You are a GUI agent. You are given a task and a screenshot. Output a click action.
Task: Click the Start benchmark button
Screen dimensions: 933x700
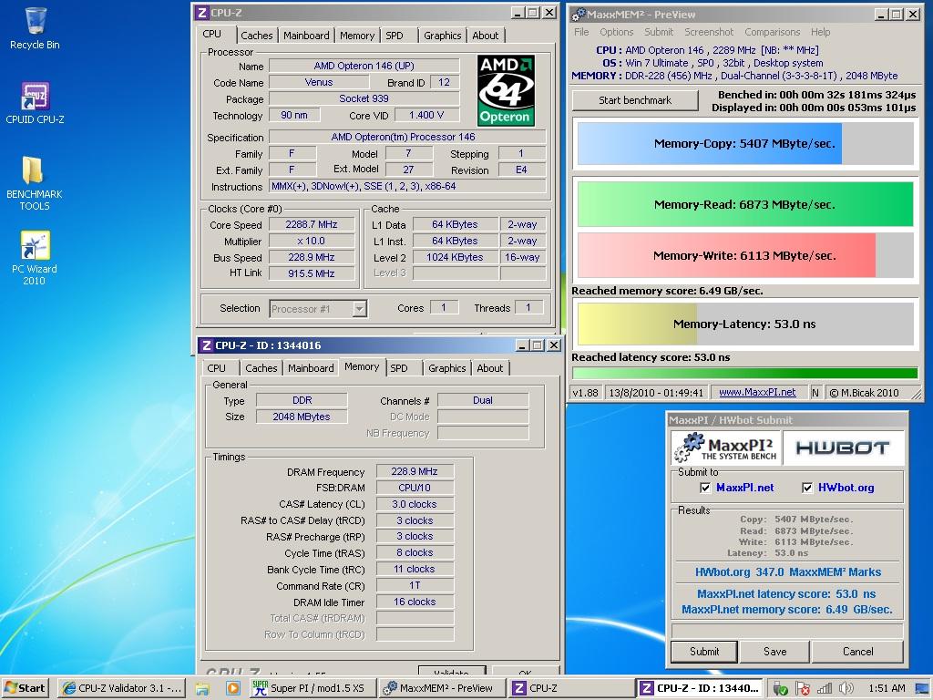pos(635,100)
